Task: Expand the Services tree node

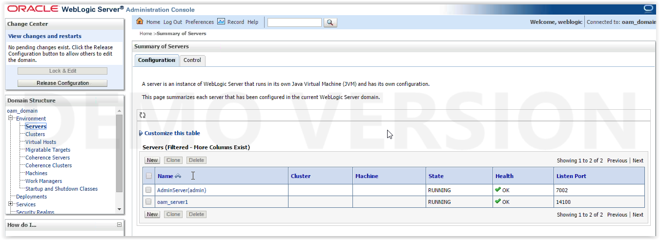Action: click(x=10, y=204)
